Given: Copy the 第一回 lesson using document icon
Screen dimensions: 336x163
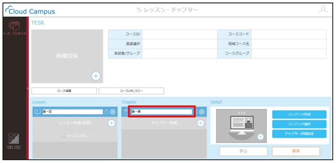Looking at the screenshot, I should (x=107, y=112).
